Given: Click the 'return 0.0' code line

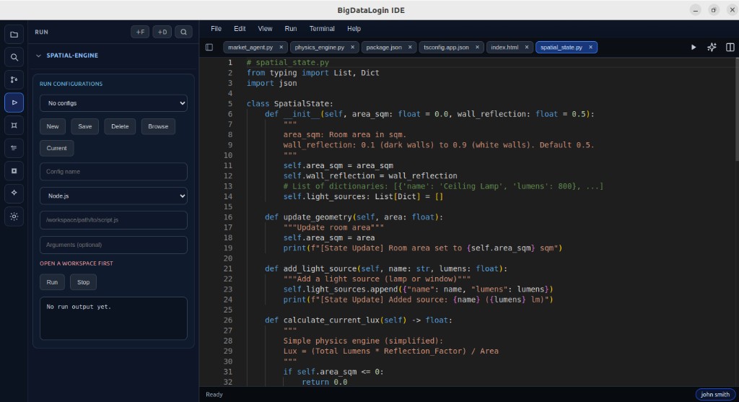Looking at the screenshot, I should (325, 382).
